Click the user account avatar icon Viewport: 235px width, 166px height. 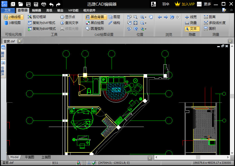pyautogui.click(x=154, y=4)
